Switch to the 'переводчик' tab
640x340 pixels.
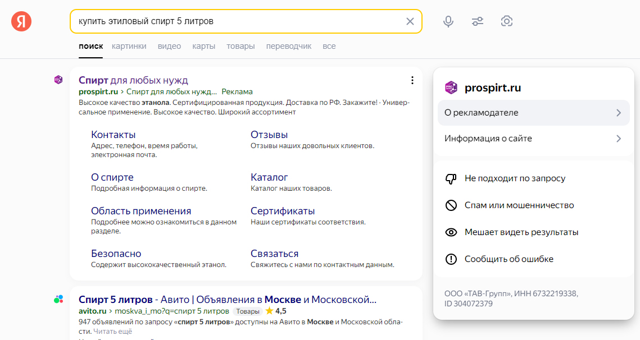coord(289,47)
